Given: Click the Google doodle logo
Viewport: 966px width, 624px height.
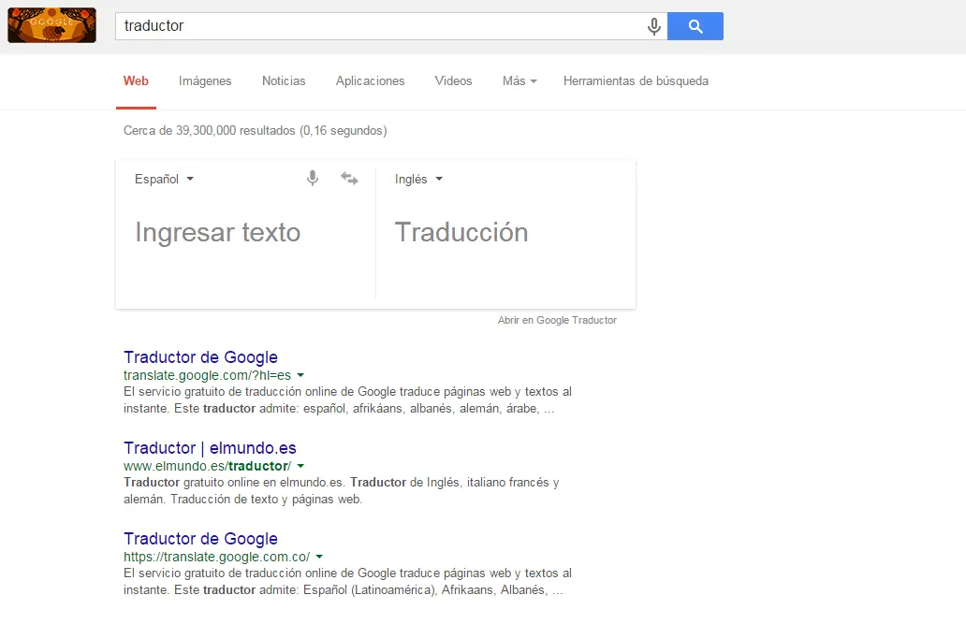Looking at the screenshot, I should pos(51,25).
